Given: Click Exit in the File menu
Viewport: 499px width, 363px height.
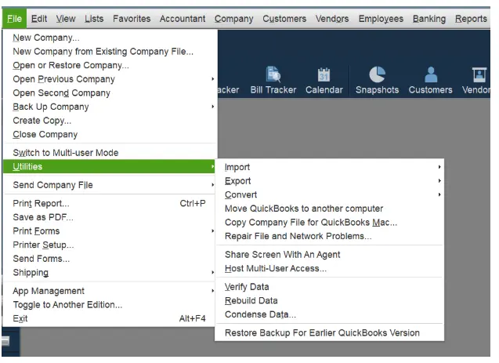Looking at the screenshot, I should pos(110,319).
